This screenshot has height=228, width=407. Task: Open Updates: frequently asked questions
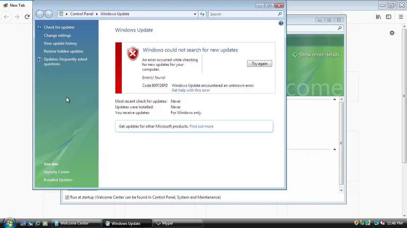click(66, 61)
